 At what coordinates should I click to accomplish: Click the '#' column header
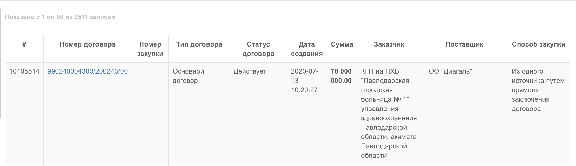coord(24,44)
